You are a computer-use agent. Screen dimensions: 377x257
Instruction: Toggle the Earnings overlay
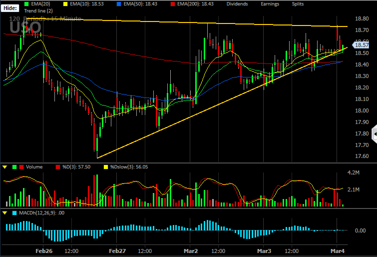click(x=270, y=4)
